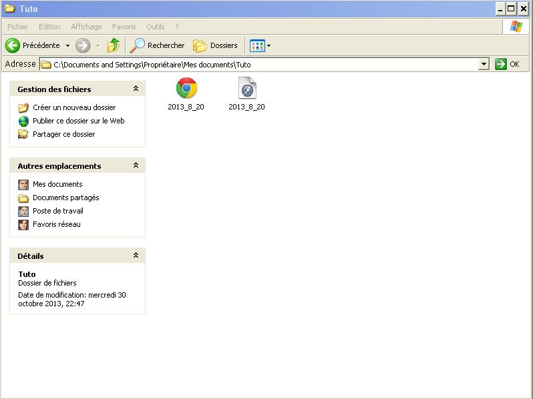This screenshot has height=399, width=533.
Task: Open the Chrome file 2013_8_20
Action: point(186,89)
